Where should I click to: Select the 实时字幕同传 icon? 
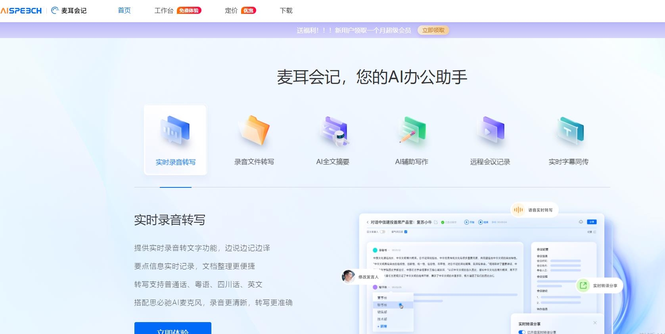point(570,131)
